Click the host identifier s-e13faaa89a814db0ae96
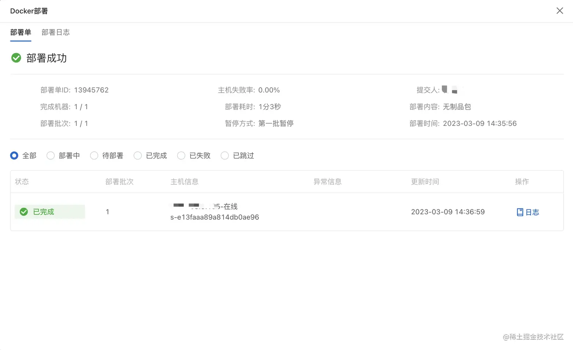The height and width of the screenshot is (350, 573). pyautogui.click(x=214, y=217)
